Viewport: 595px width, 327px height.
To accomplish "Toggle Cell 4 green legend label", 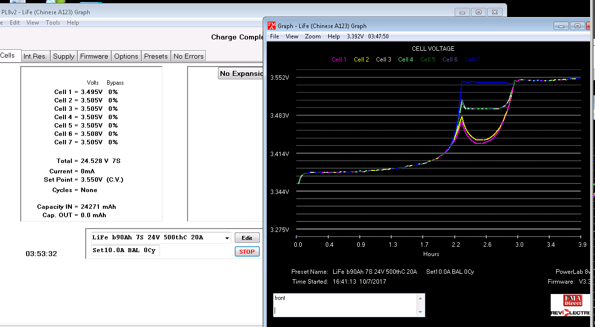I will [406, 60].
